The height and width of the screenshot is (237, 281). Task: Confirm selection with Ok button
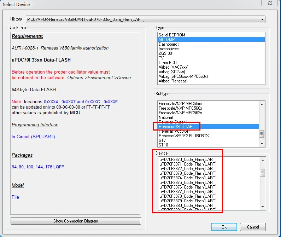pyautogui.click(x=224, y=227)
